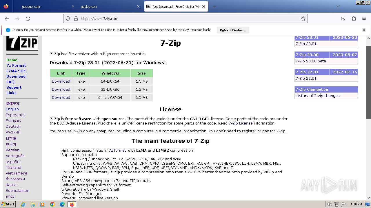Switch language to Русский
The width and height of the screenshot is (371, 208).
tap(13, 132)
